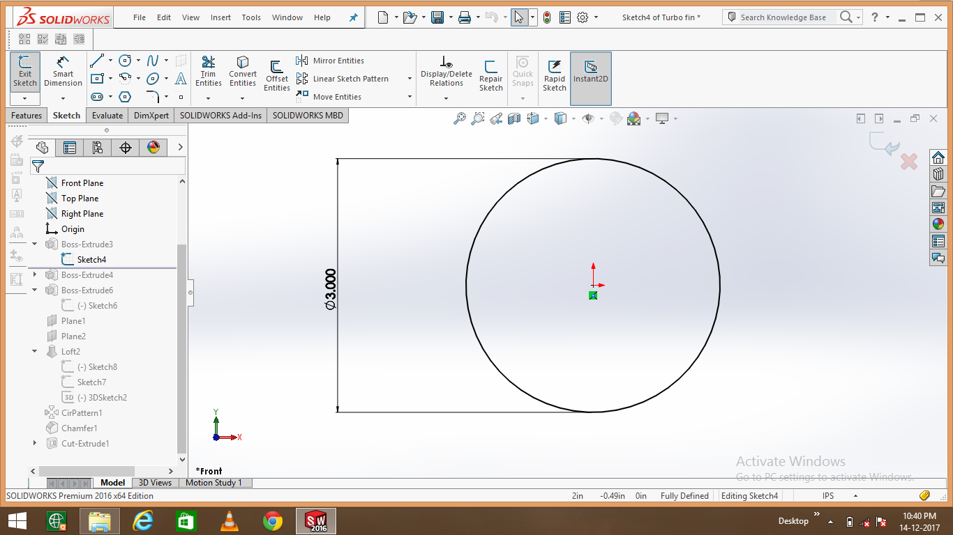953x535 pixels.
Task: Click Exit Sketch
Action: click(x=24, y=70)
